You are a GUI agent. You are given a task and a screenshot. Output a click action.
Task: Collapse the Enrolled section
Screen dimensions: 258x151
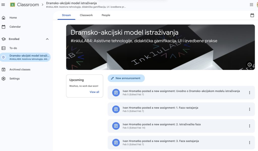click(x=47, y=39)
